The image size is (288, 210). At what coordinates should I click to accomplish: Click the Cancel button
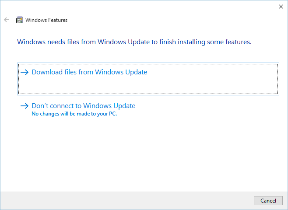[268, 201]
